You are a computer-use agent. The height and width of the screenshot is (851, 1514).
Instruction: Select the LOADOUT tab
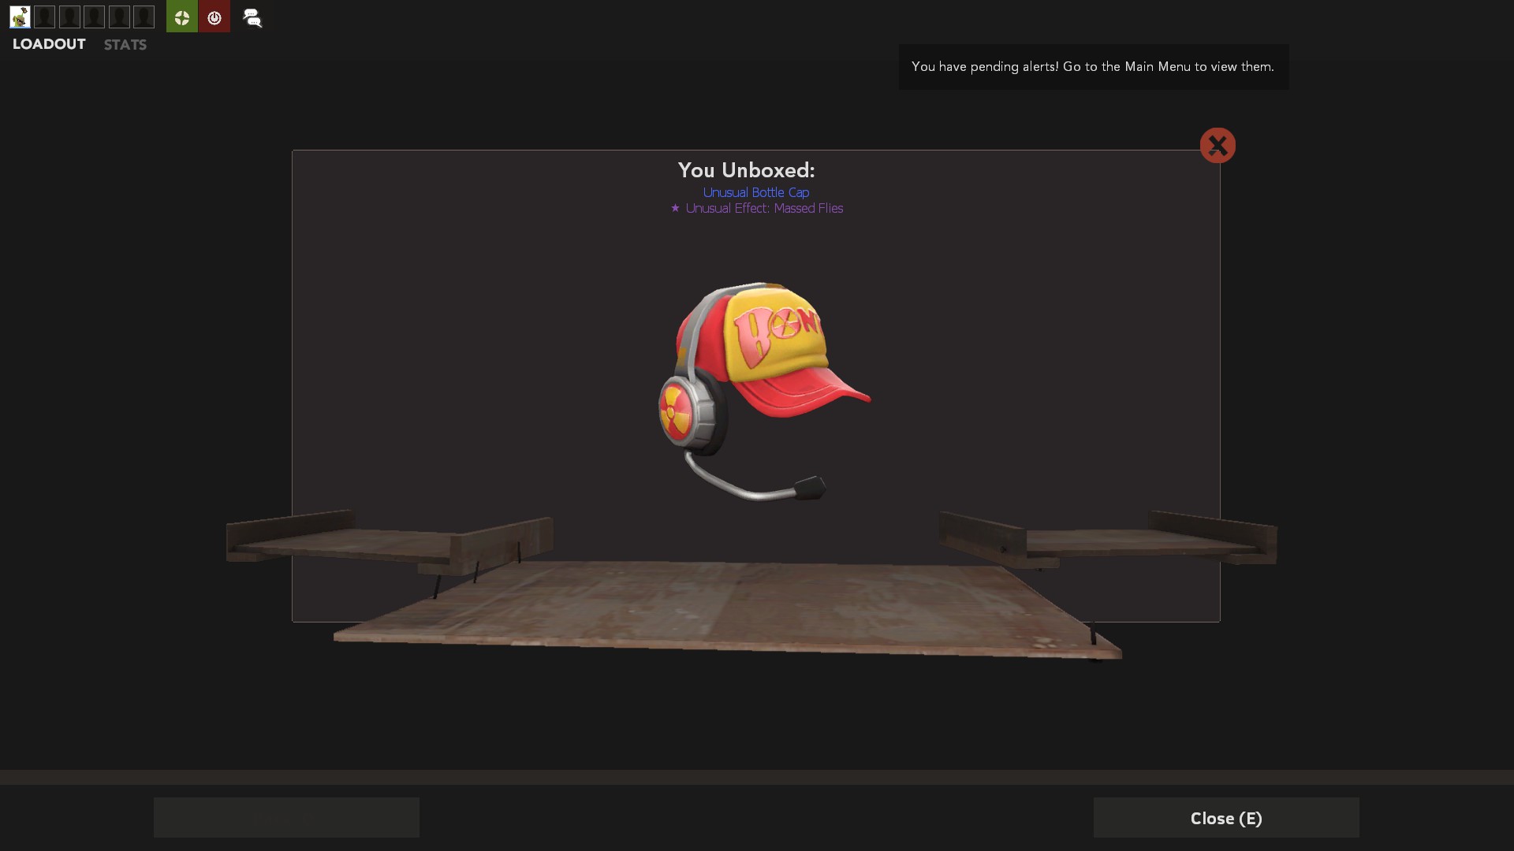click(x=49, y=44)
